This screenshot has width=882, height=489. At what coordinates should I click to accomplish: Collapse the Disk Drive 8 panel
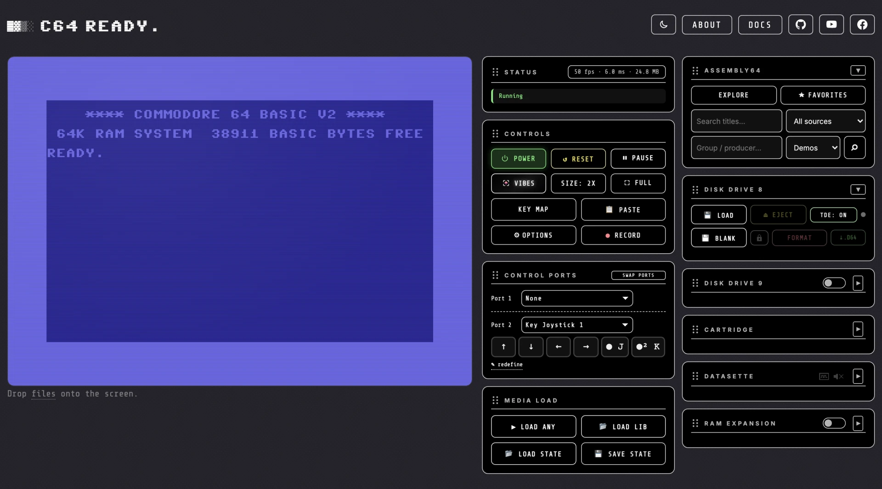click(858, 189)
